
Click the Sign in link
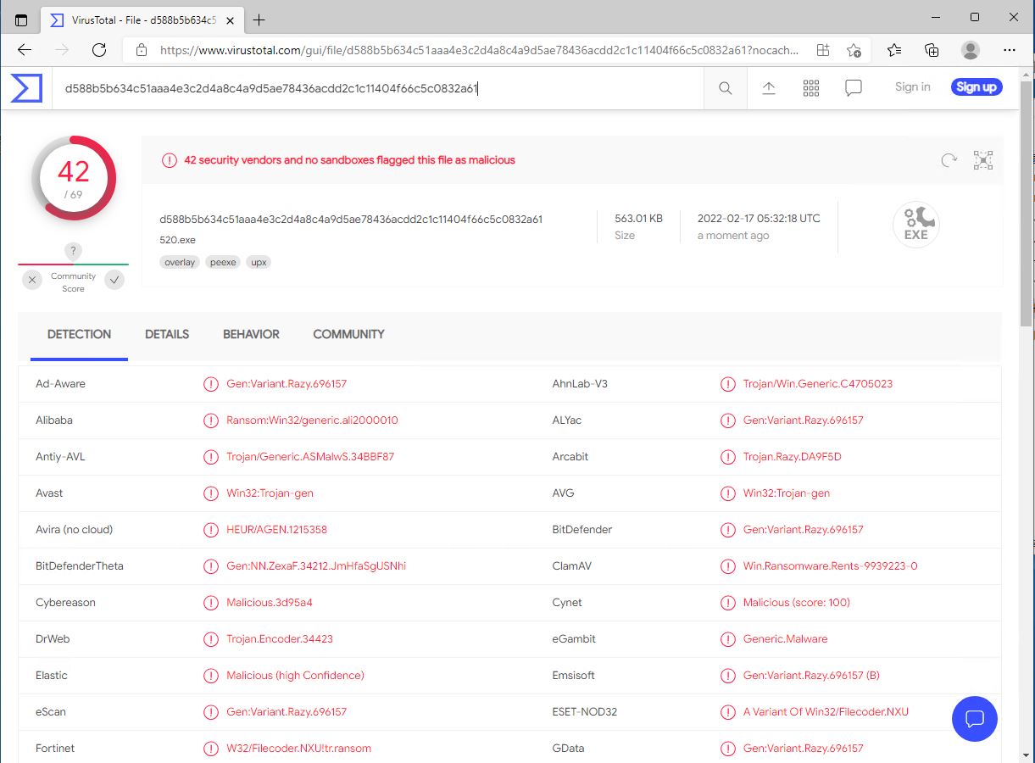point(912,86)
